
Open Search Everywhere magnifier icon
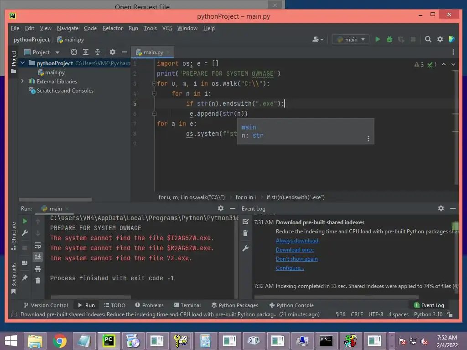click(x=428, y=39)
